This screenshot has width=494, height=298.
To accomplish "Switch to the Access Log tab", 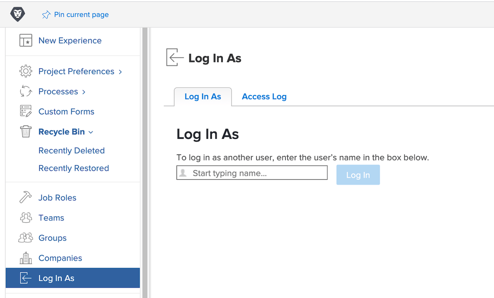I will [x=264, y=96].
